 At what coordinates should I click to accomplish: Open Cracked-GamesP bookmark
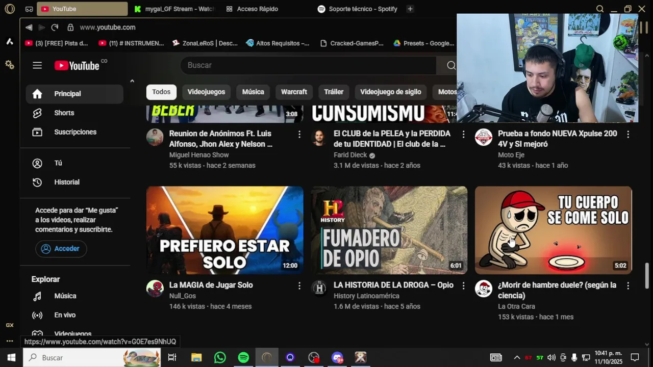coord(351,43)
